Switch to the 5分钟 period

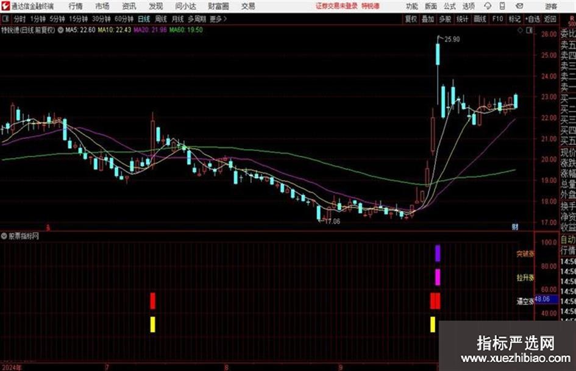coord(57,19)
